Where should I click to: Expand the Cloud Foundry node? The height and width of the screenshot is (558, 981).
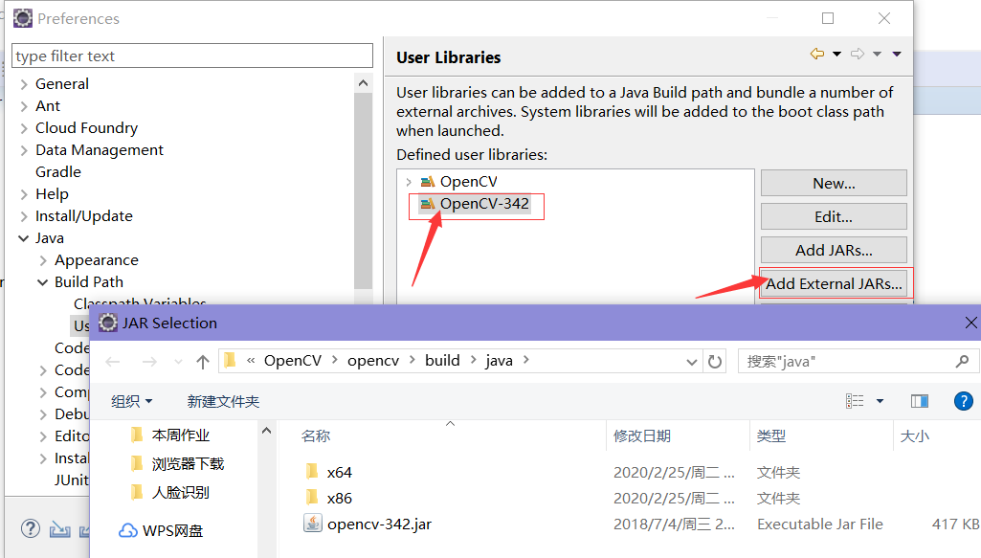24,128
